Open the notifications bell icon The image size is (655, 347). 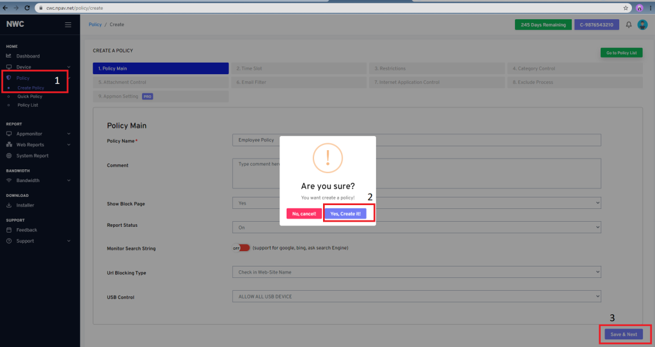(x=629, y=25)
